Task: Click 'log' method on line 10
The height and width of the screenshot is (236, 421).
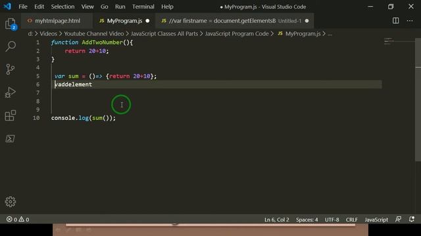Action: pyautogui.click(x=84, y=118)
